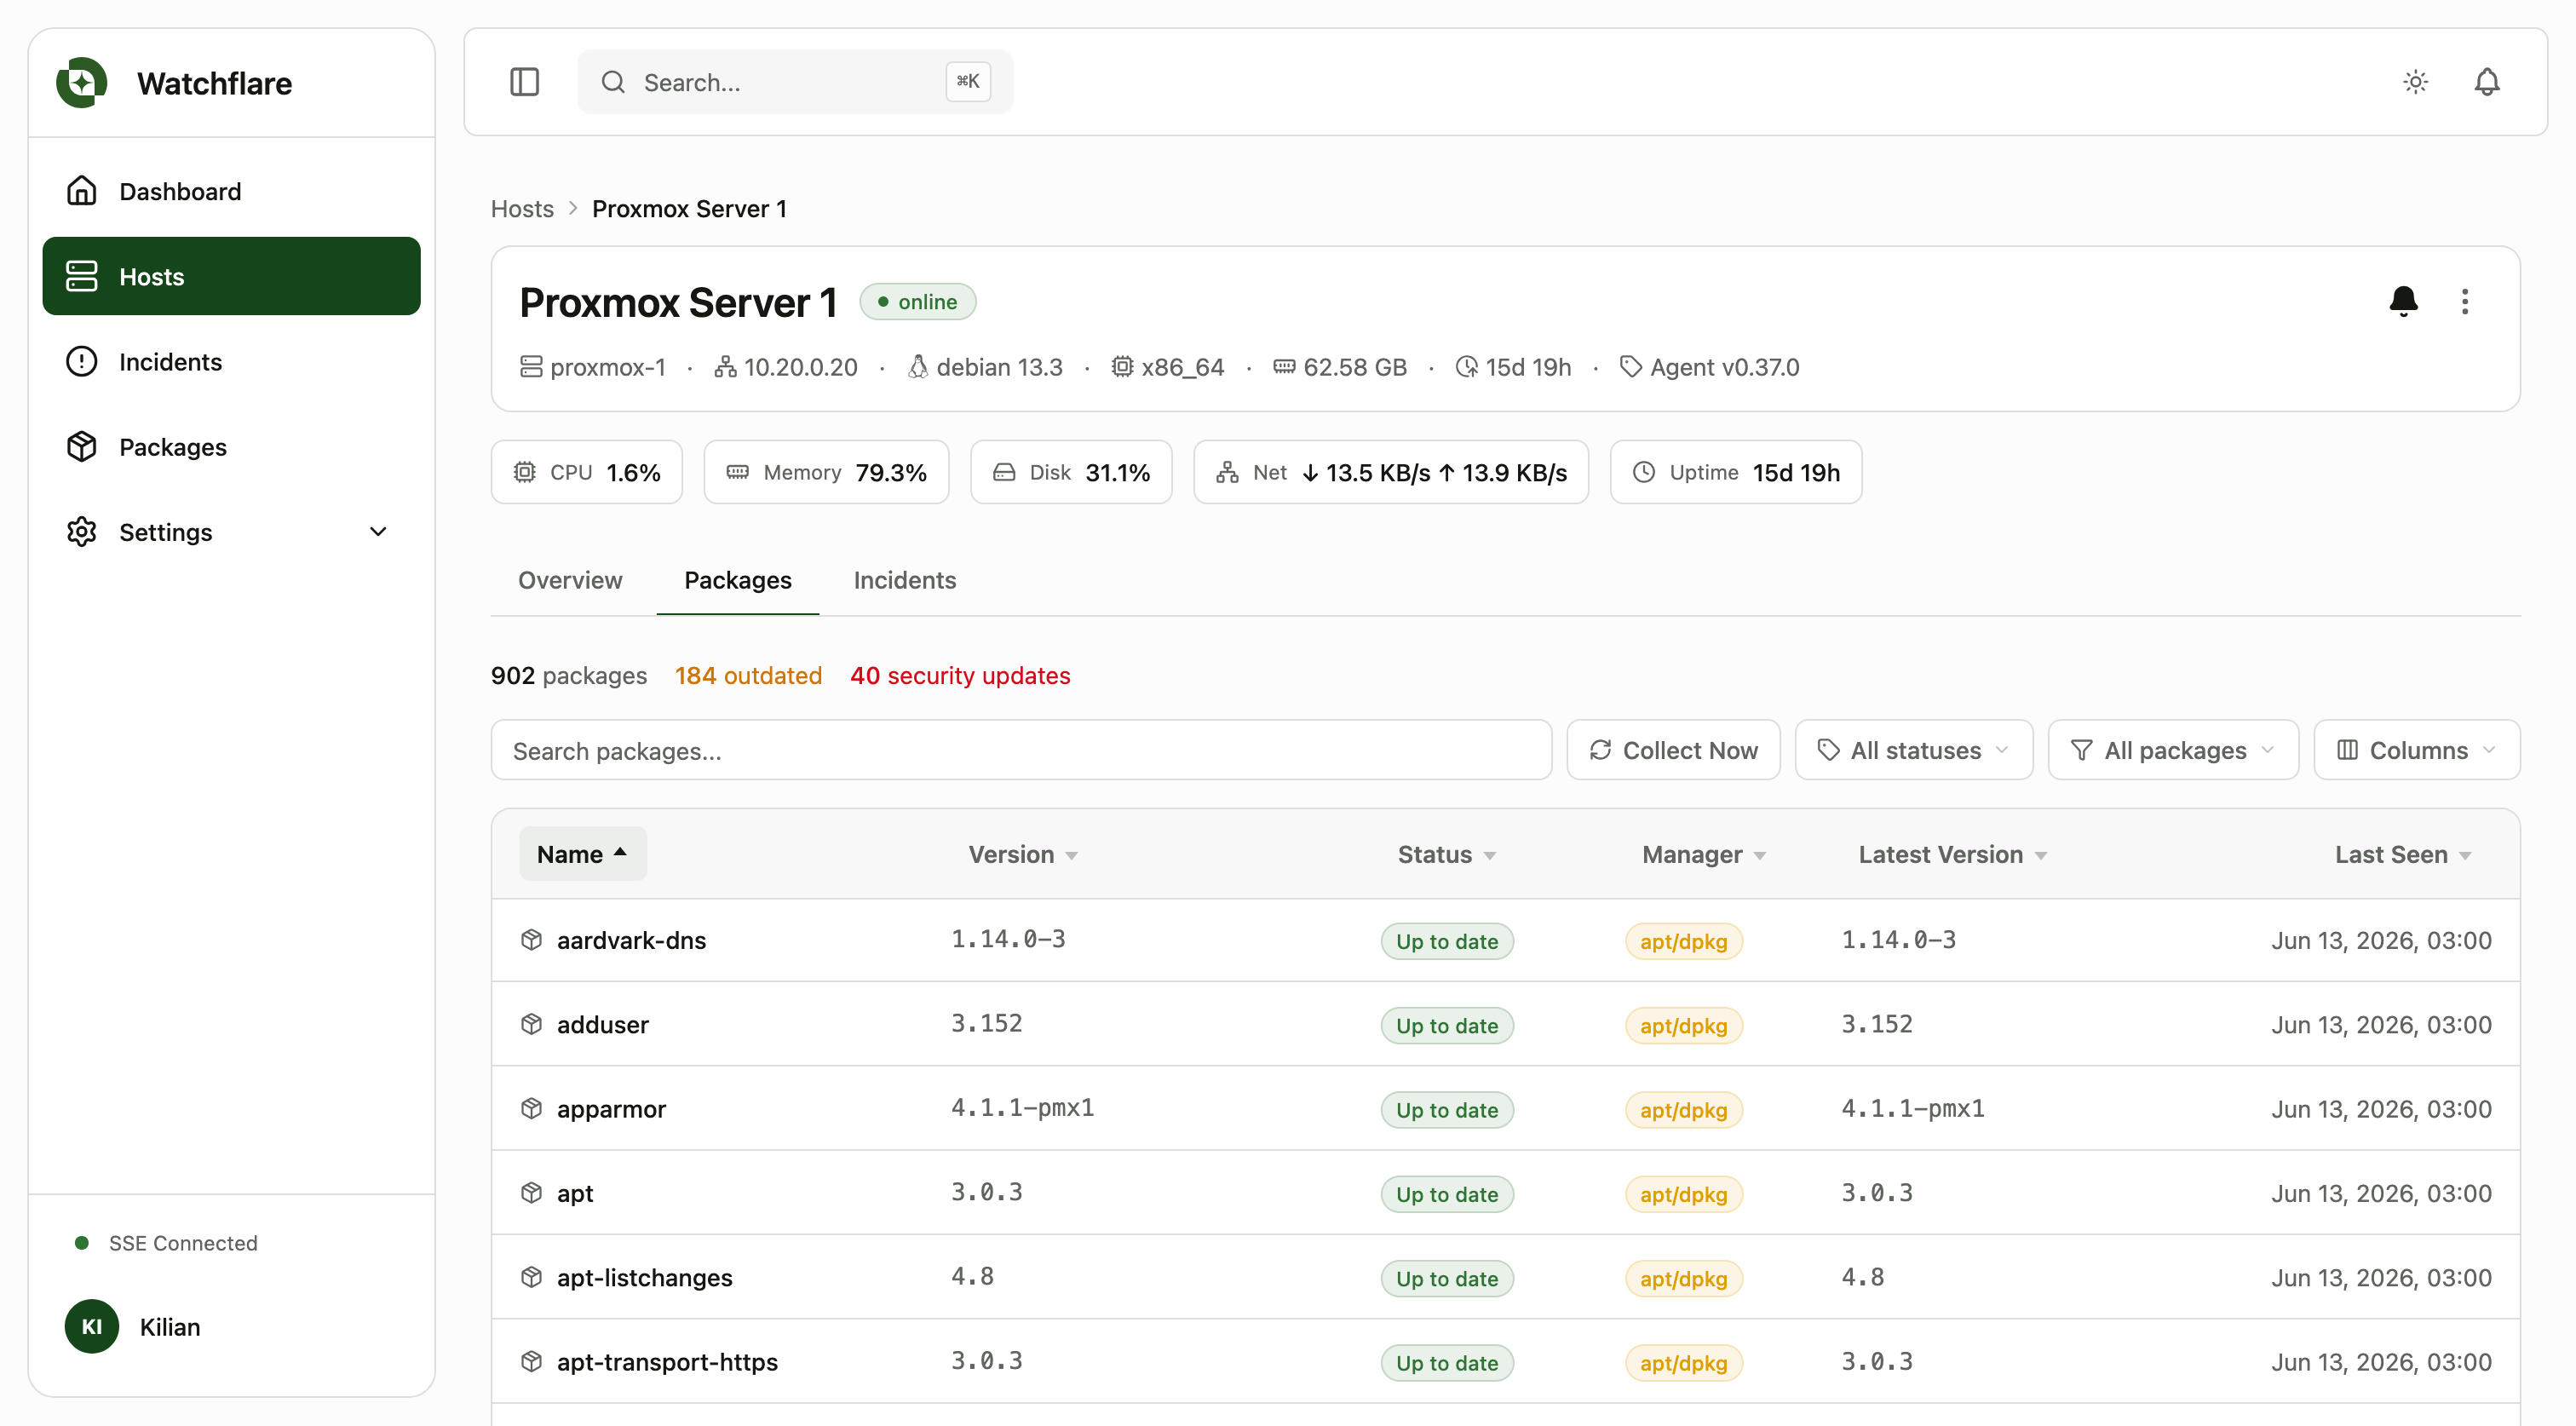This screenshot has height=1426, width=2576.
Task: Go to Dashboard in the sidebar
Action: pyautogui.click(x=231, y=190)
